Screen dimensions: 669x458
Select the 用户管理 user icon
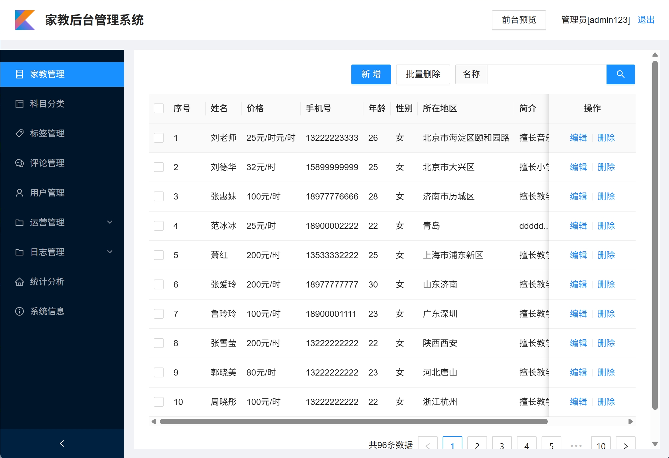click(x=19, y=192)
